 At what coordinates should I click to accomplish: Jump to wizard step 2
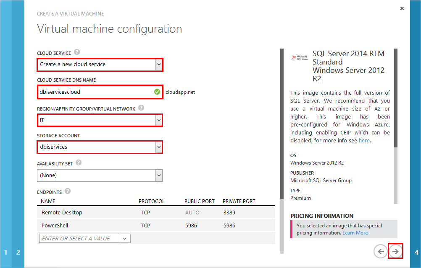click(x=18, y=252)
